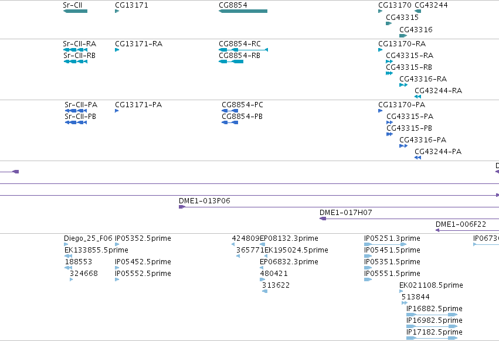The width and height of the screenshot is (499, 341).
Task: Select the EK195024.5prime EST label
Action: pos(296,250)
